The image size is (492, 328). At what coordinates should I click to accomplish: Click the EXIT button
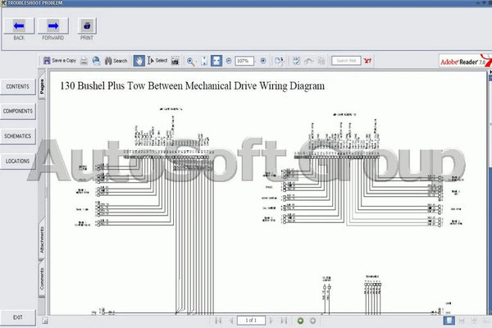click(x=18, y=317)
